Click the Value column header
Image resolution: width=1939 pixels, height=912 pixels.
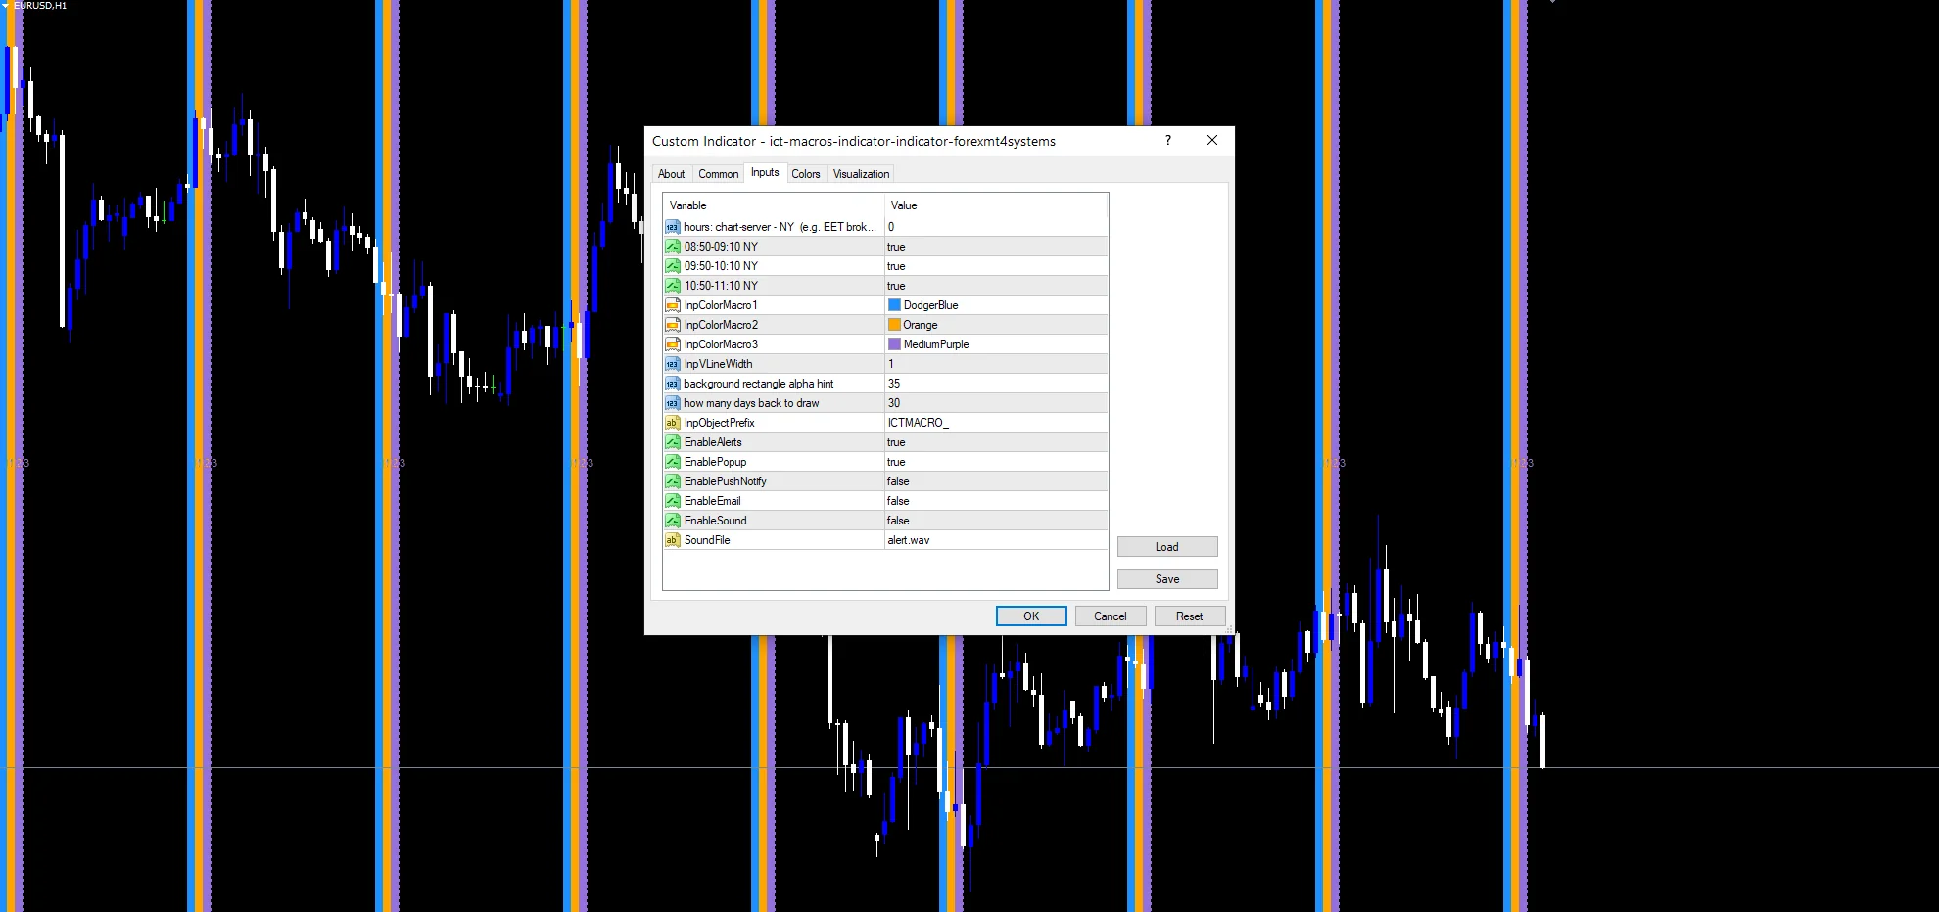coord(996,205)
